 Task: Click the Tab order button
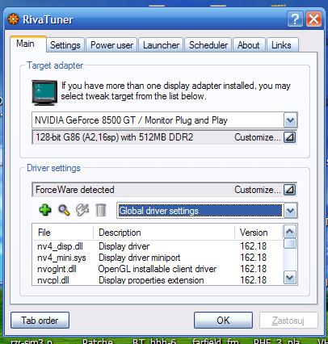tap(40, 321)
